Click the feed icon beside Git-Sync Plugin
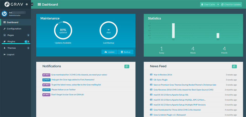246x117 pixels. pyautogui.click(x=151, y=80)
